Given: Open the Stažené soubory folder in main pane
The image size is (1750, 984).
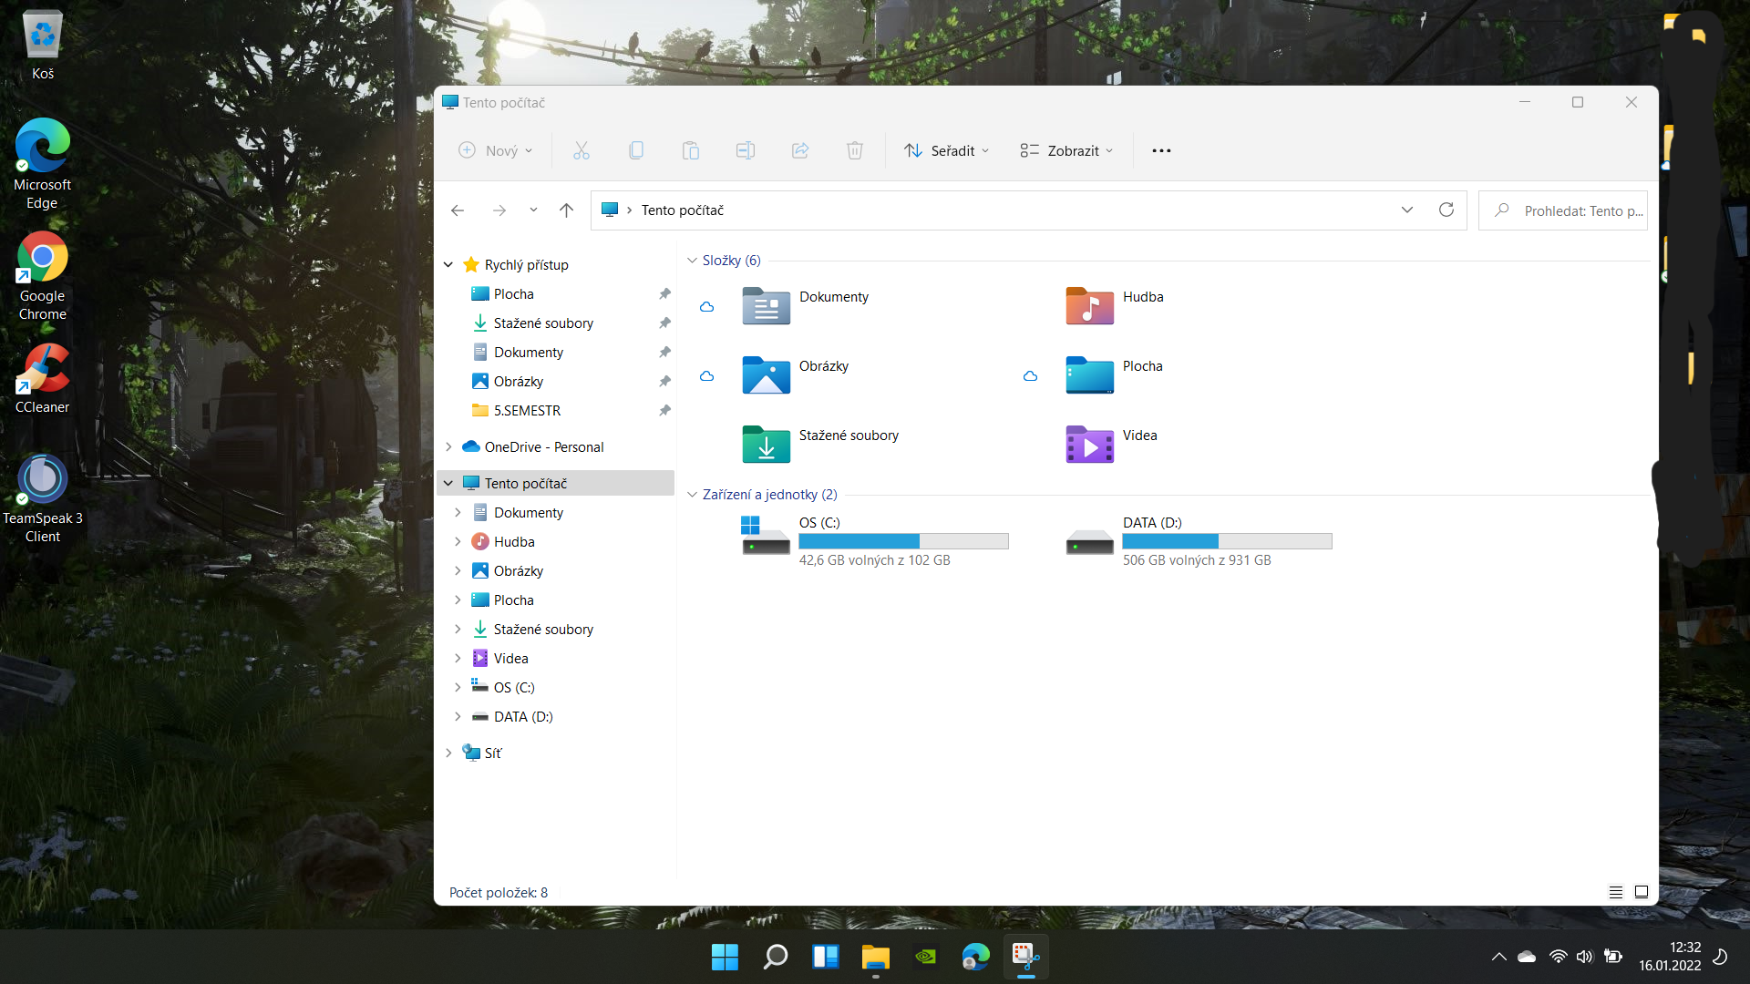Looking at the screenshot, I should (766, 446).
